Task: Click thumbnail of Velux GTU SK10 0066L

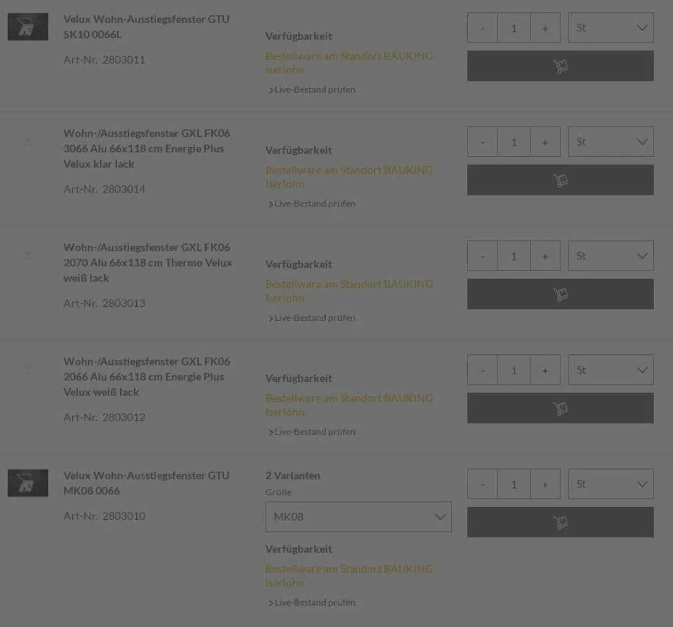Action: tap(28, 27)
